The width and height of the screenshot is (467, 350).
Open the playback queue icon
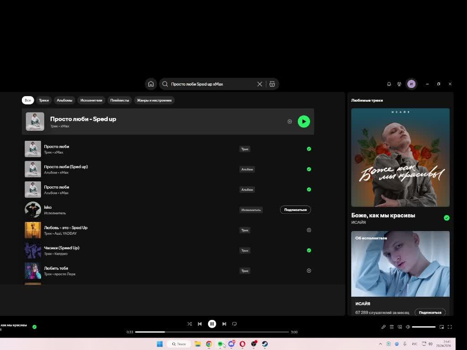392,327
